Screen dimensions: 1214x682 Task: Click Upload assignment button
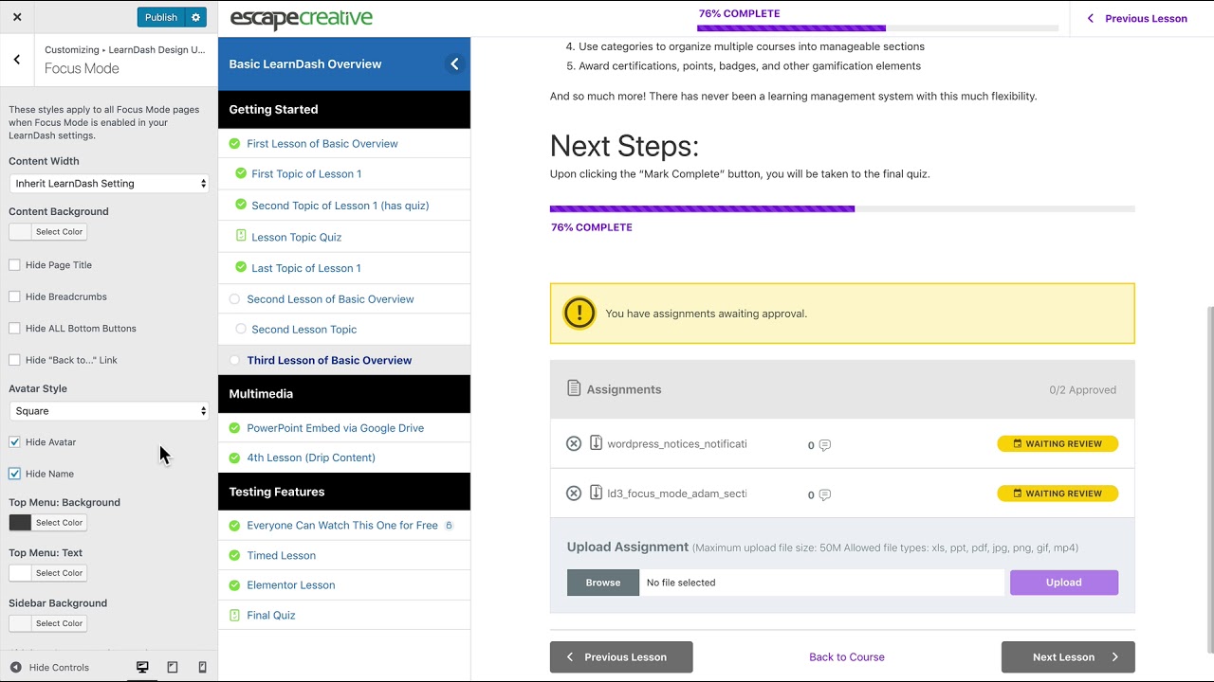pyautogui.click(x=1064, y=583)
